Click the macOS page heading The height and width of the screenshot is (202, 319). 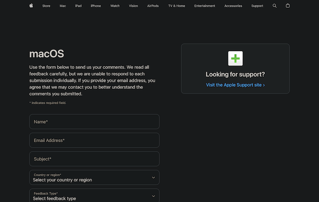click(x=46, y=54)
